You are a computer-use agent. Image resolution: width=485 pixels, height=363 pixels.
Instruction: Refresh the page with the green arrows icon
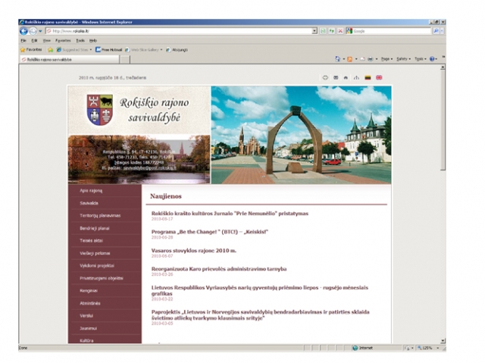(332, 31)
